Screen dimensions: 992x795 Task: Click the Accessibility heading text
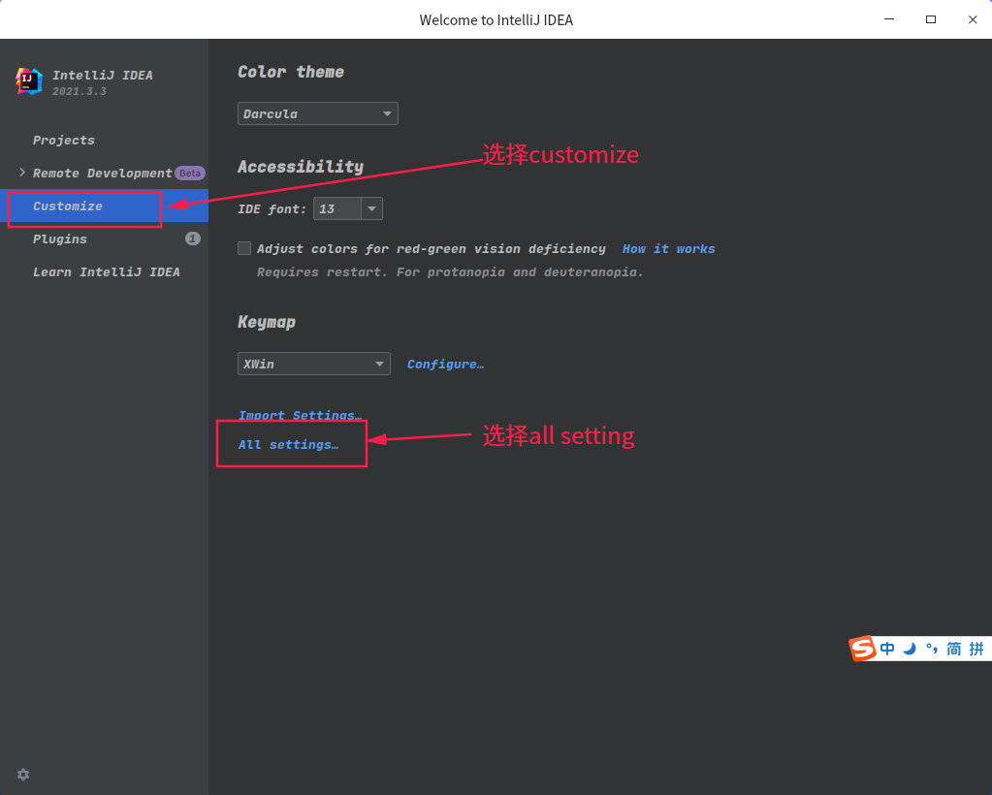click(x=301, y=167)
